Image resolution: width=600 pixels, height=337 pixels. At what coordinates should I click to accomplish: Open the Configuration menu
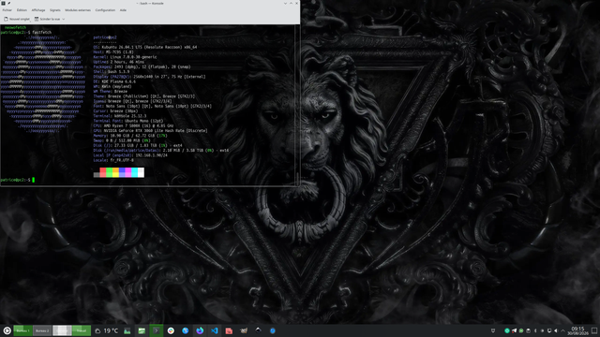105,10
